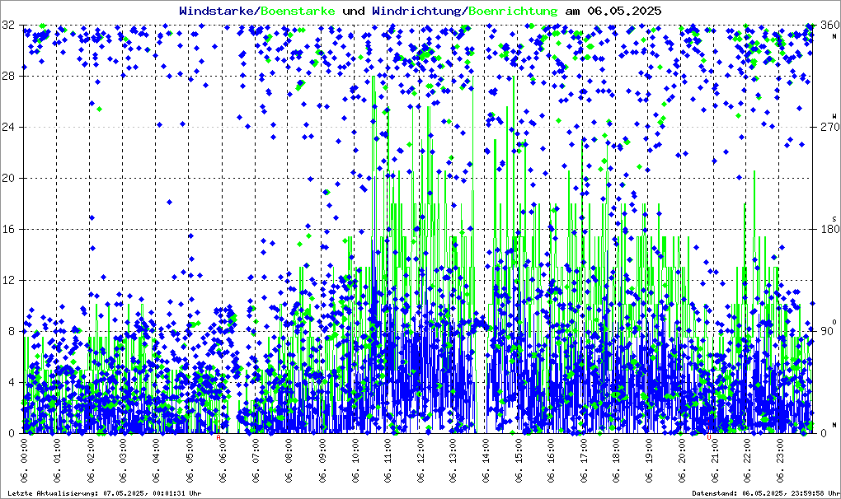Click the '8' wind speed axis label
This screenshot has height=499, width=841.
click(x=12, y=331)
